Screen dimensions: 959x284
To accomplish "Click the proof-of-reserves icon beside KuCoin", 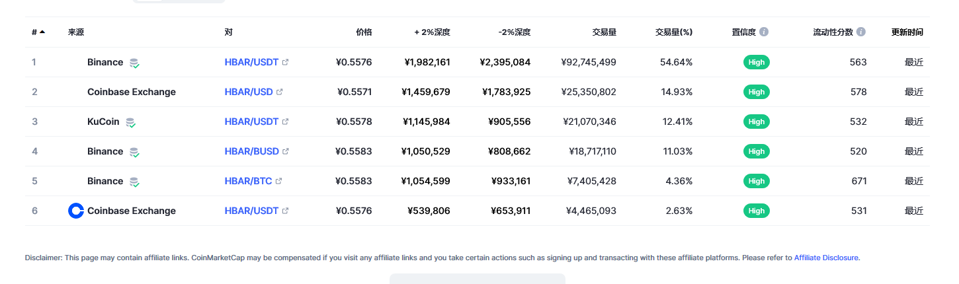I will [130, 122].
